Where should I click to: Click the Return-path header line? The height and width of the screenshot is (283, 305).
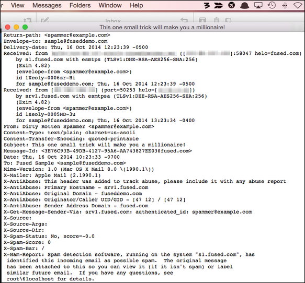57,35
